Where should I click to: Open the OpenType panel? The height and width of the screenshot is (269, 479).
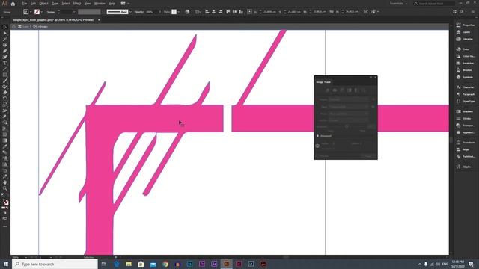466,102
